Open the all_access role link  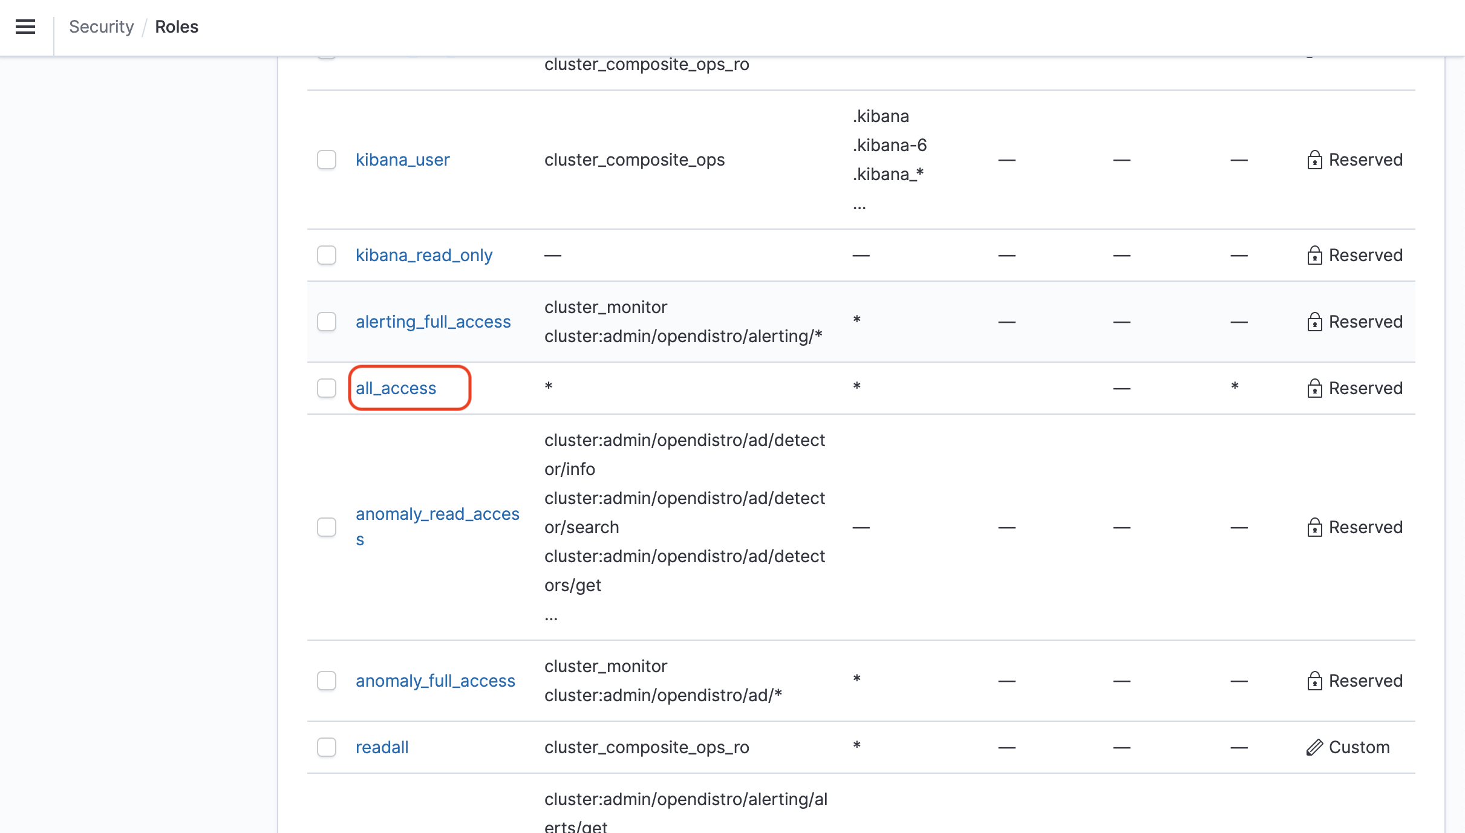click(396, 388)
